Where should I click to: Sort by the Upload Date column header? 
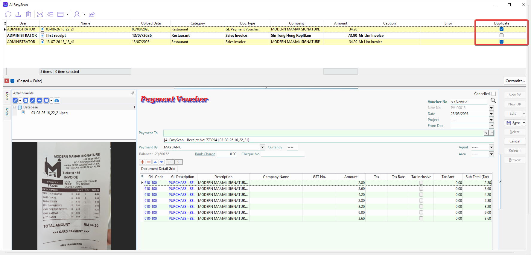(x=151, y=23)
